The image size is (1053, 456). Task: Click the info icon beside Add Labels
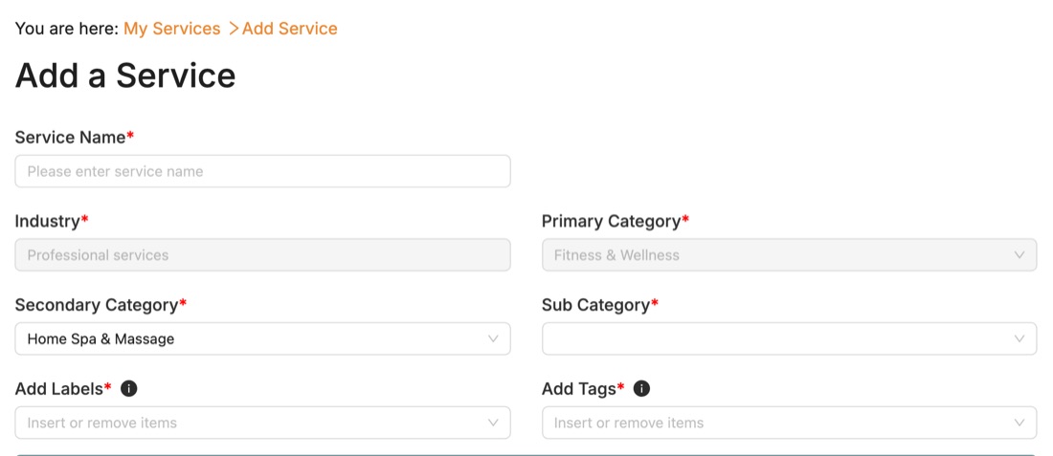[x=129, y=388]
